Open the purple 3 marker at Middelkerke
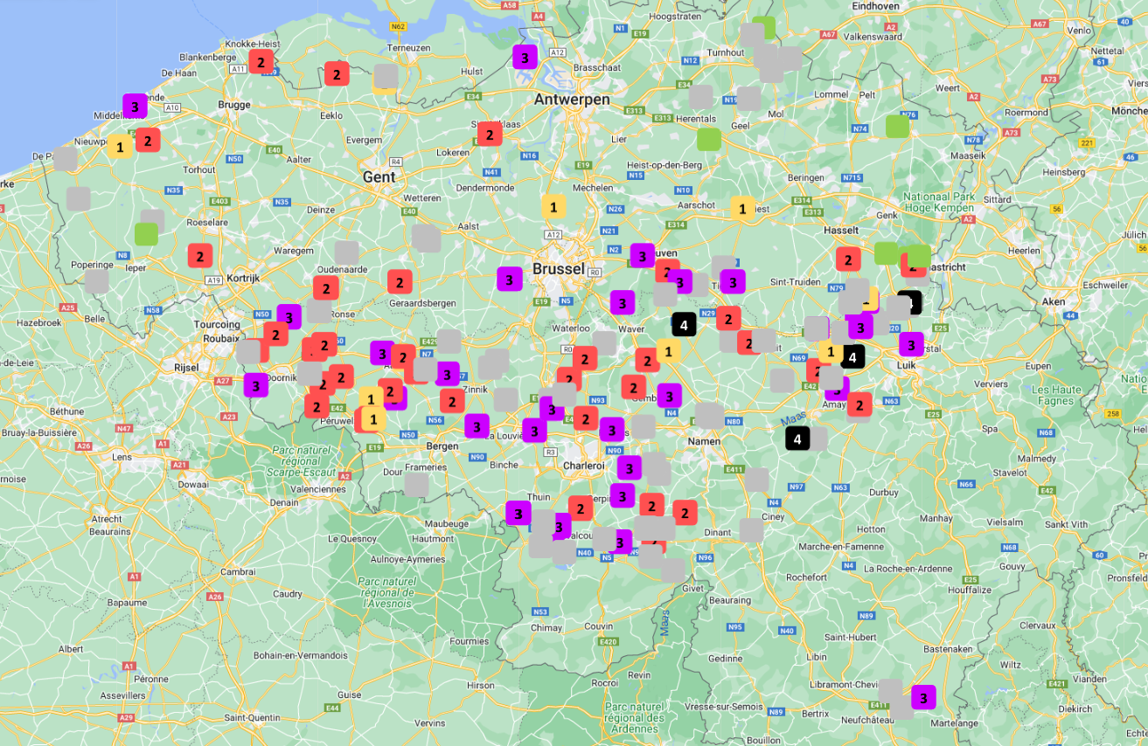The image size is (1148, 746). tap(135, 107)
